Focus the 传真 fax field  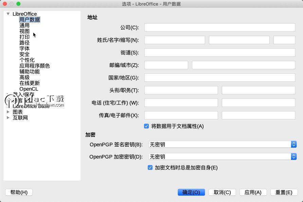click(x=181, y=115)
